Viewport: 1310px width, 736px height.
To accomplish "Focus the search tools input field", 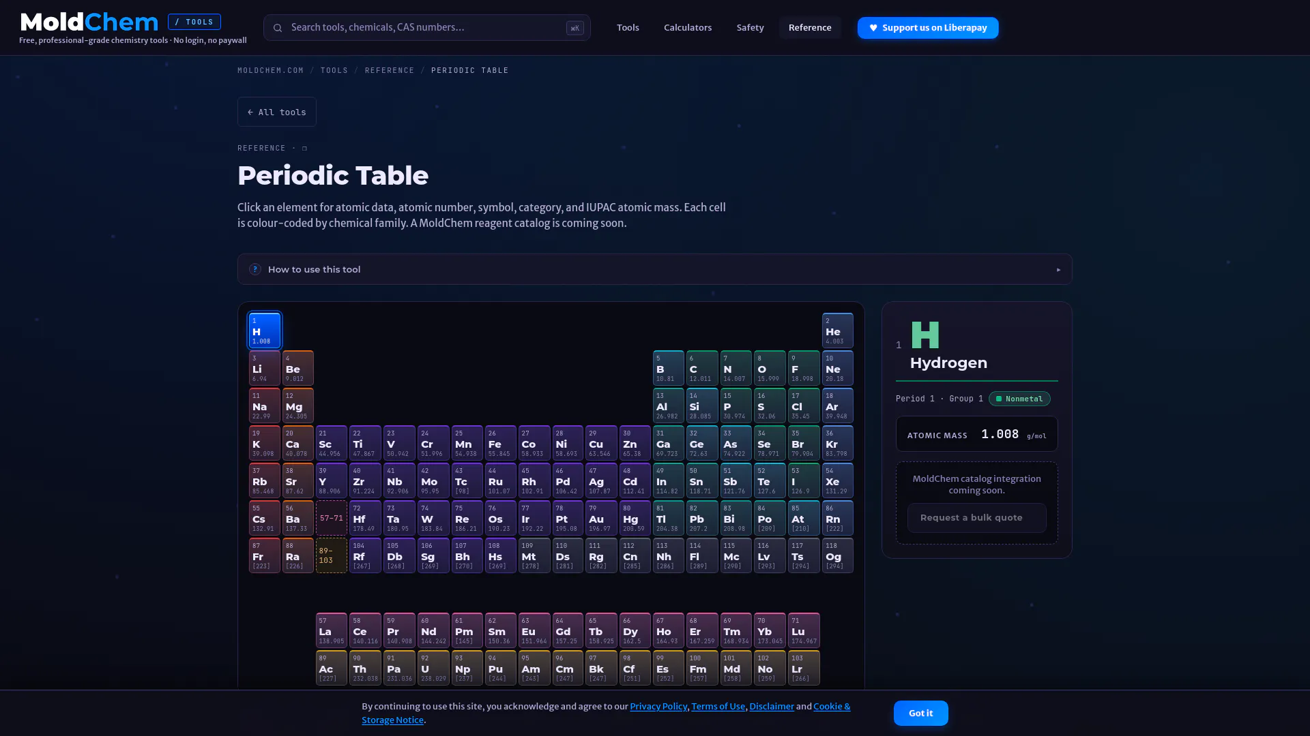I will click(x=426, y=28).
